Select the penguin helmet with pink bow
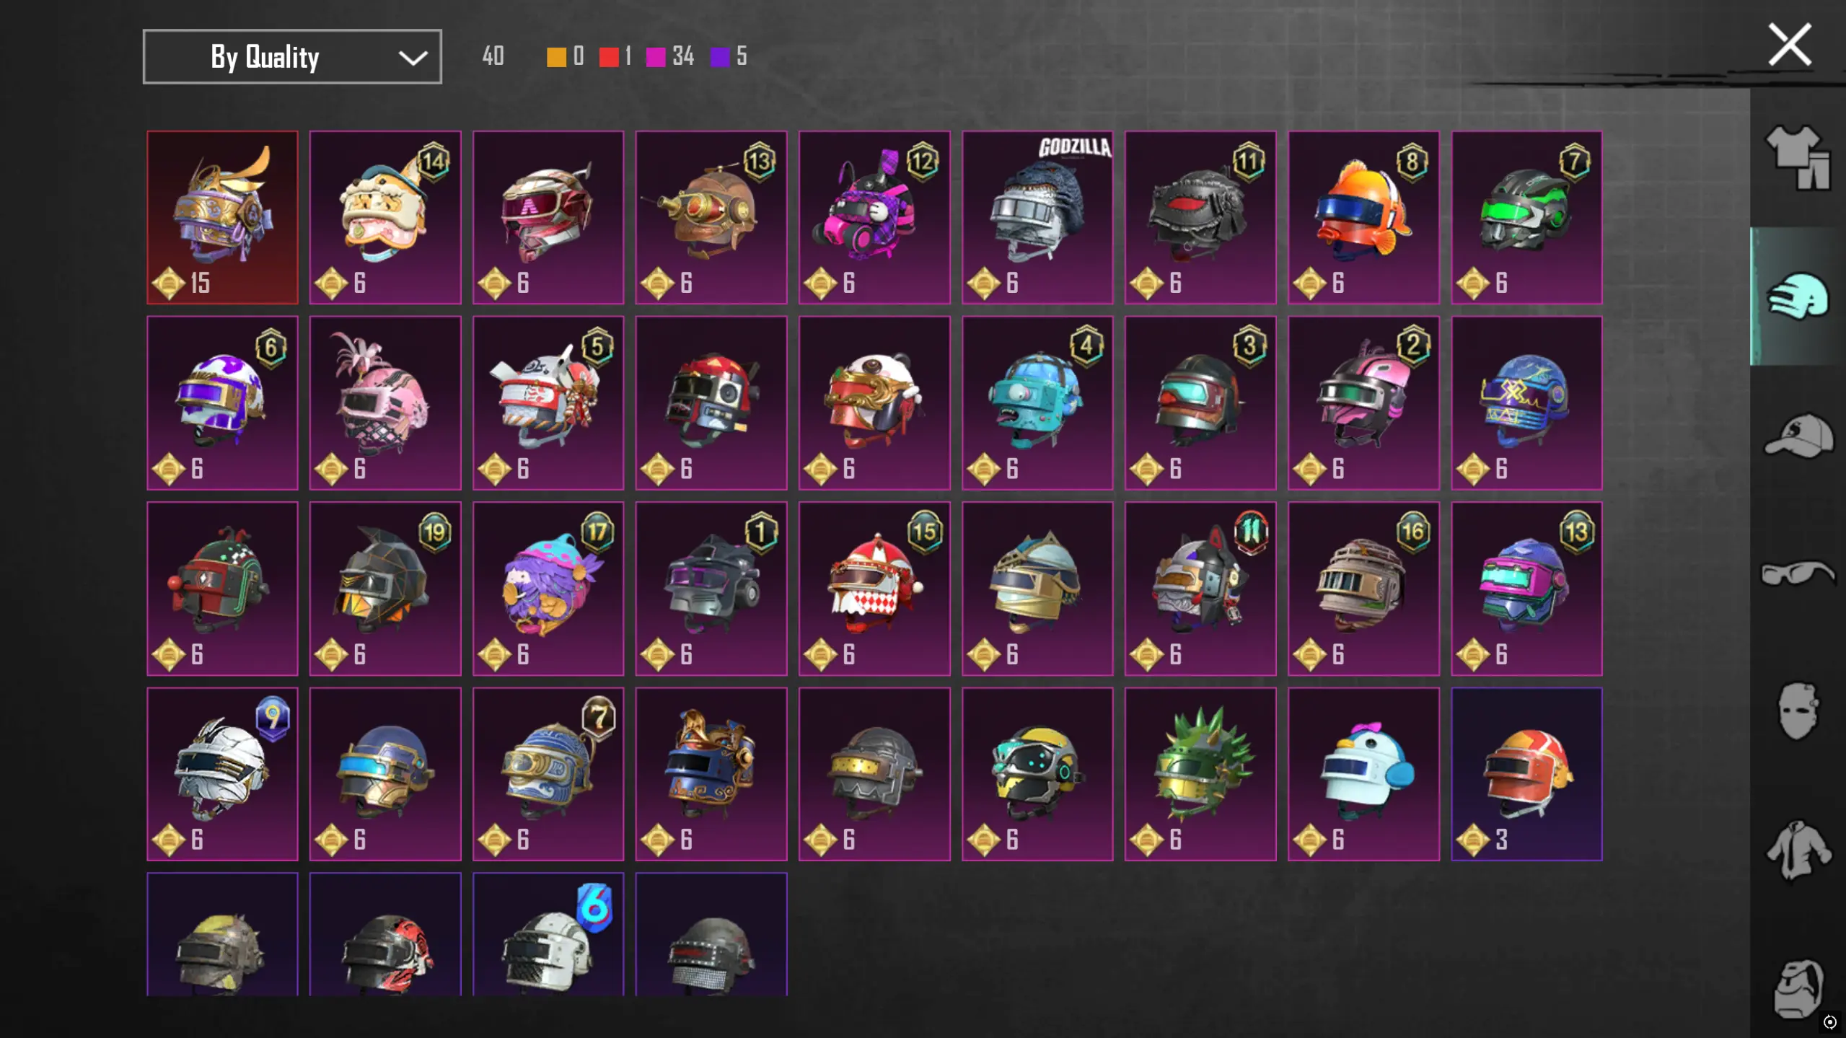Viewport: 1846px width, 1038px height. (1363, 774)
